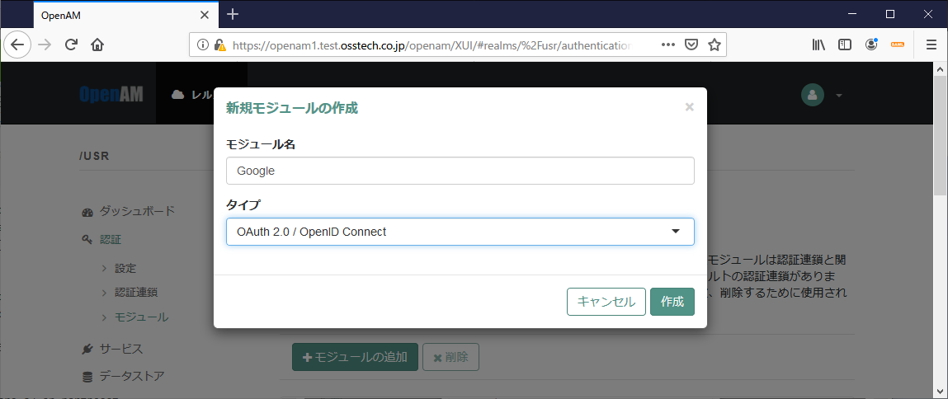
Task: Click the 作成 button
Action: (x=672, y=302)
